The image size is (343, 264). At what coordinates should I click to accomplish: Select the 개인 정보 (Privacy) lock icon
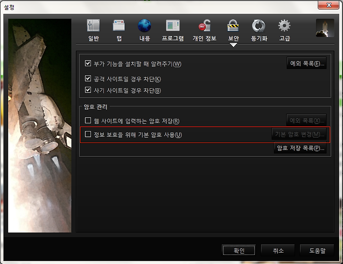pos(204,30)
